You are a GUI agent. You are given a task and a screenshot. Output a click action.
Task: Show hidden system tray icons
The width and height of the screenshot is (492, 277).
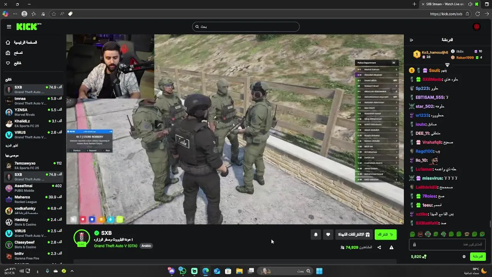pos(72,271)
